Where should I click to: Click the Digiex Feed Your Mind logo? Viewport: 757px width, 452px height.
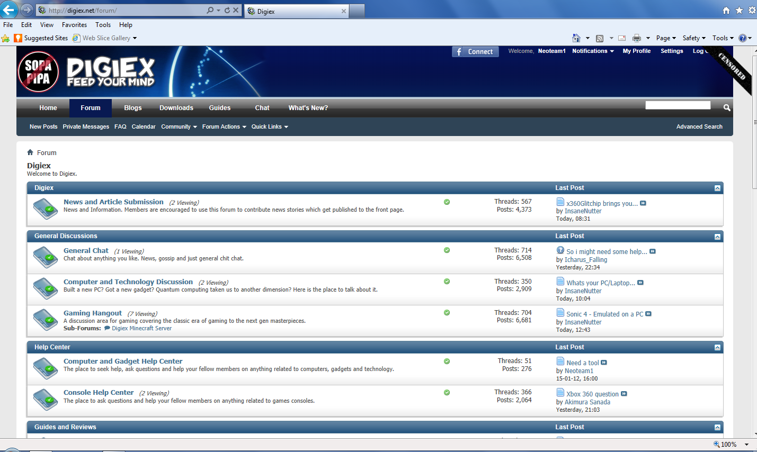111,72
